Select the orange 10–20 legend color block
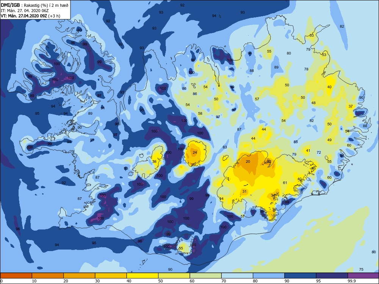This screenshot has width=379, height=284. [x=48, y=276]
